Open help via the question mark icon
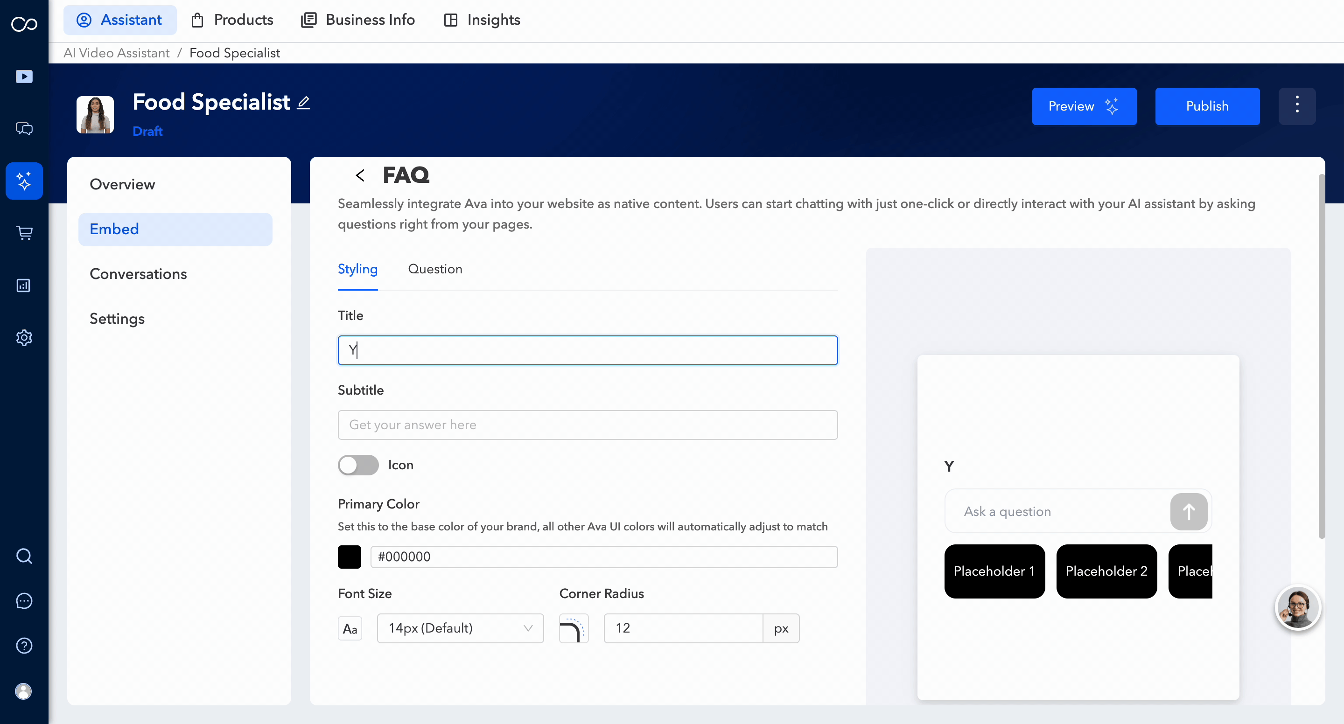 coord(24,646)
